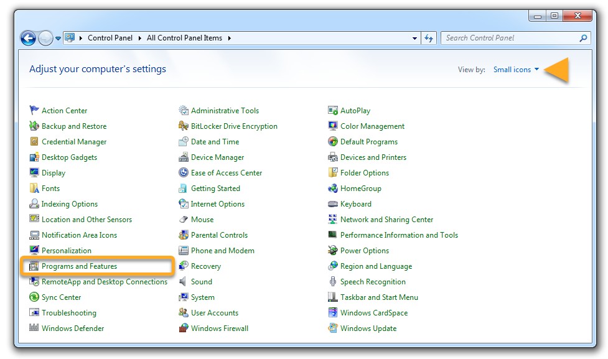The width and height of the screenshot is (608, 359).
Task: Open the recent pages dropdown arrow
Action: pos(58,38)
